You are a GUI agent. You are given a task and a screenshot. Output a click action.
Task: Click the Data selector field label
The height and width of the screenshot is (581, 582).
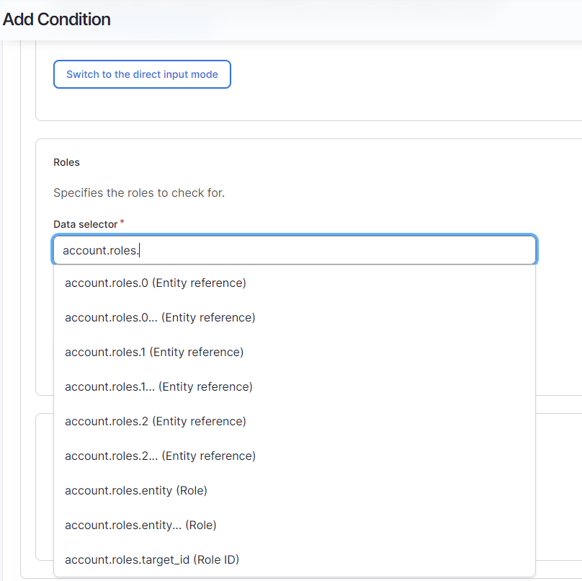click(x=86, y=224)
